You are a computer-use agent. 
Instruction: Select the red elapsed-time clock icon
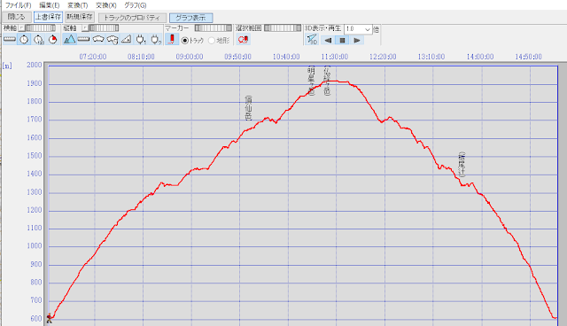[x=53, y=39]
